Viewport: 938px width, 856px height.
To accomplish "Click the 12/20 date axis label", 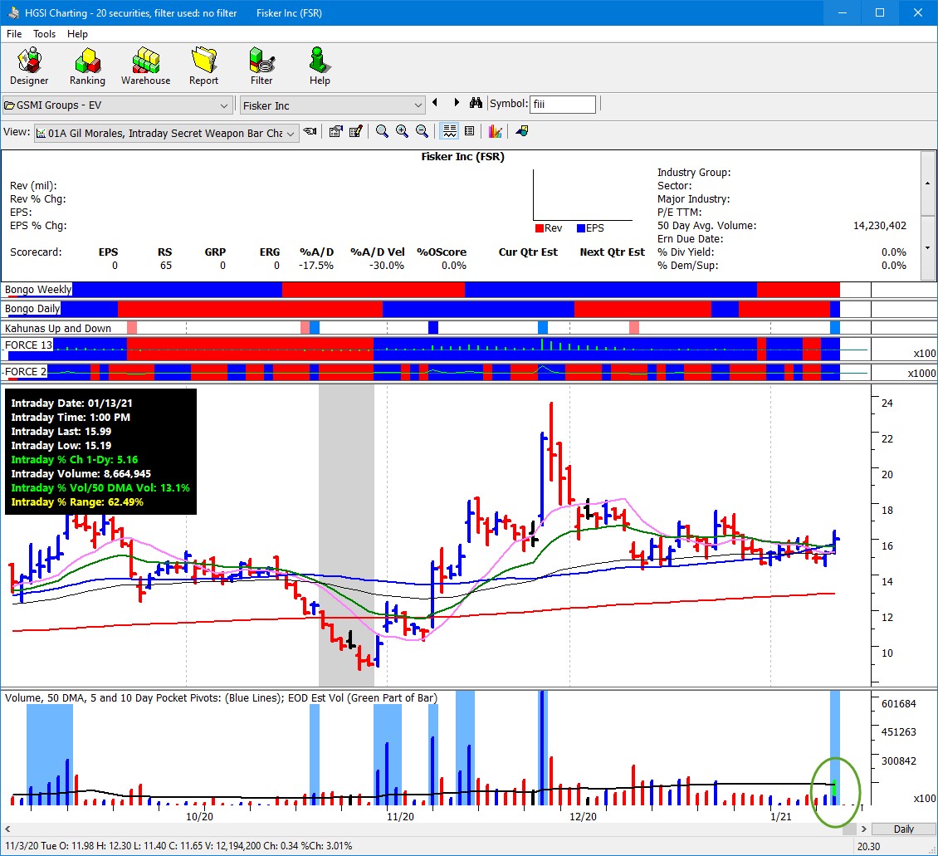I will [583, 816].
